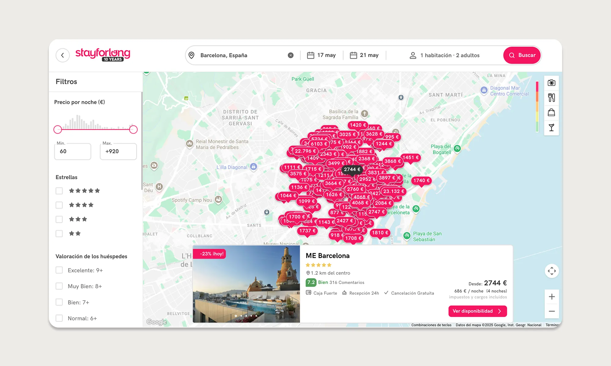611x366 pixels.
Task: Check the five-star hotels filter
Action: coord(59,191)
